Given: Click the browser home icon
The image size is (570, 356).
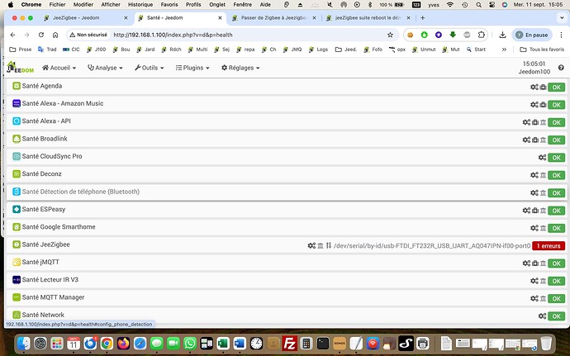Looking at the screenshot, I should 55,35.
